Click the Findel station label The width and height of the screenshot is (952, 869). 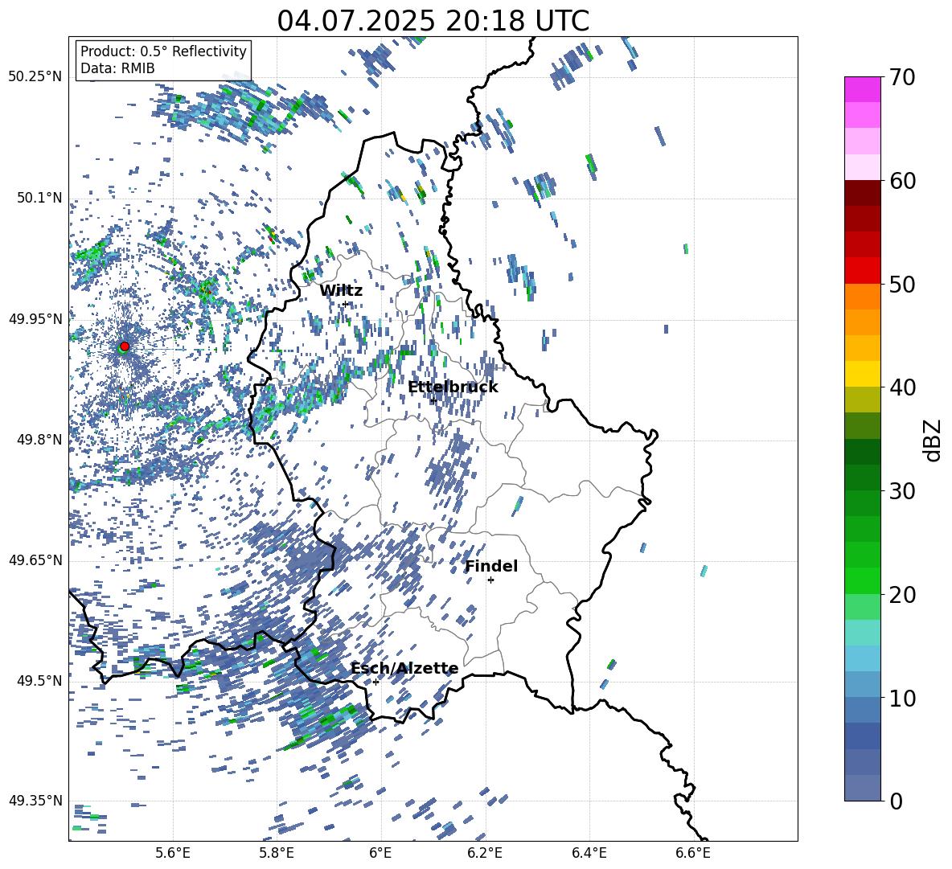[491, 566]
